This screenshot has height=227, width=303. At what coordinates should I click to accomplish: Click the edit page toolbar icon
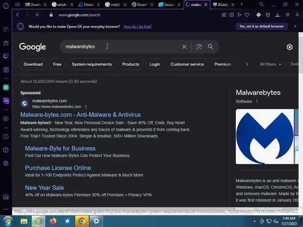(x=224, y=15)
